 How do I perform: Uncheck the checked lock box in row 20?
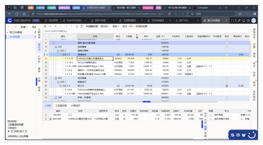click(x=227, y=86)
